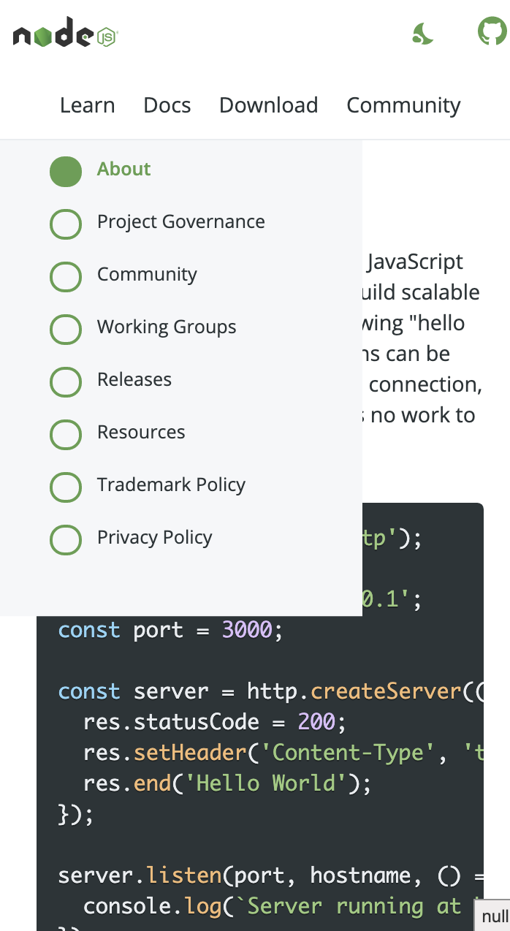Click the Node.js logo
The height and width of the screenshot is (931, 510).
66,32
